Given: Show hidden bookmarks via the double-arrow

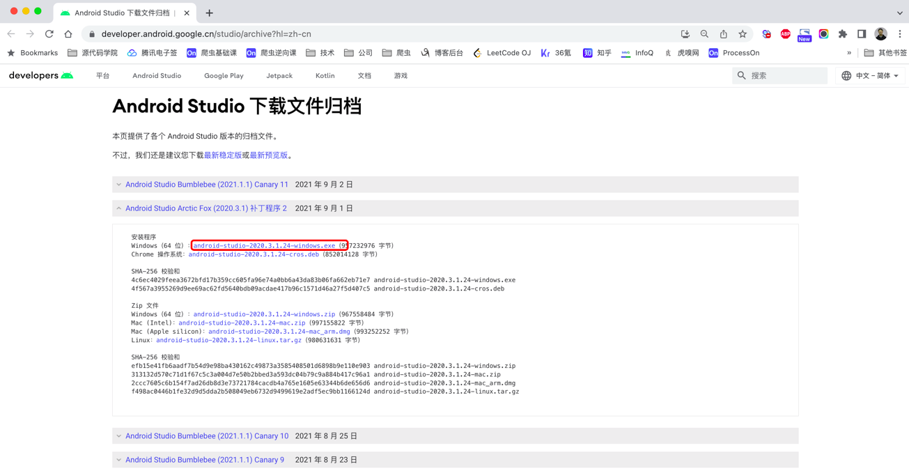Looking at the screenshot, I should pos(849,53).
